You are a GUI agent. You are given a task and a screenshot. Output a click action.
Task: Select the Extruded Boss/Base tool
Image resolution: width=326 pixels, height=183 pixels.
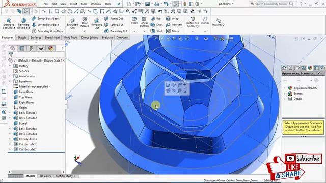(x=9, y=23)
